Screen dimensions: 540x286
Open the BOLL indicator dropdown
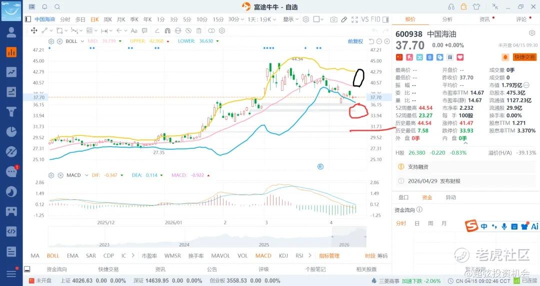coord(82,41)
